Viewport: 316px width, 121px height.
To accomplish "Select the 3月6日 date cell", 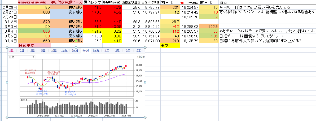I will [x=9, y=41].
